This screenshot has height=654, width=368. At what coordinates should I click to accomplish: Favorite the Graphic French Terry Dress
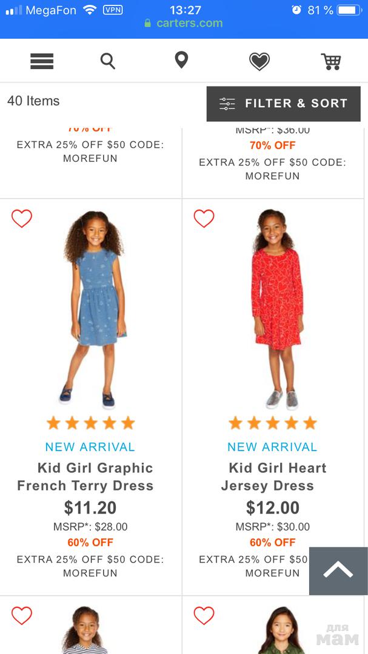click(22, 219)
